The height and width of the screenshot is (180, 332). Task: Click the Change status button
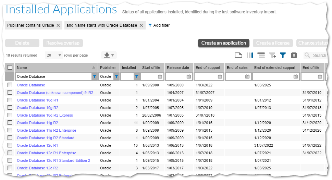312,43
